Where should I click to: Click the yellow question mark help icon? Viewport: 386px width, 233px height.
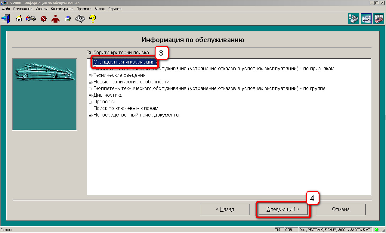(x=92, y=19)
